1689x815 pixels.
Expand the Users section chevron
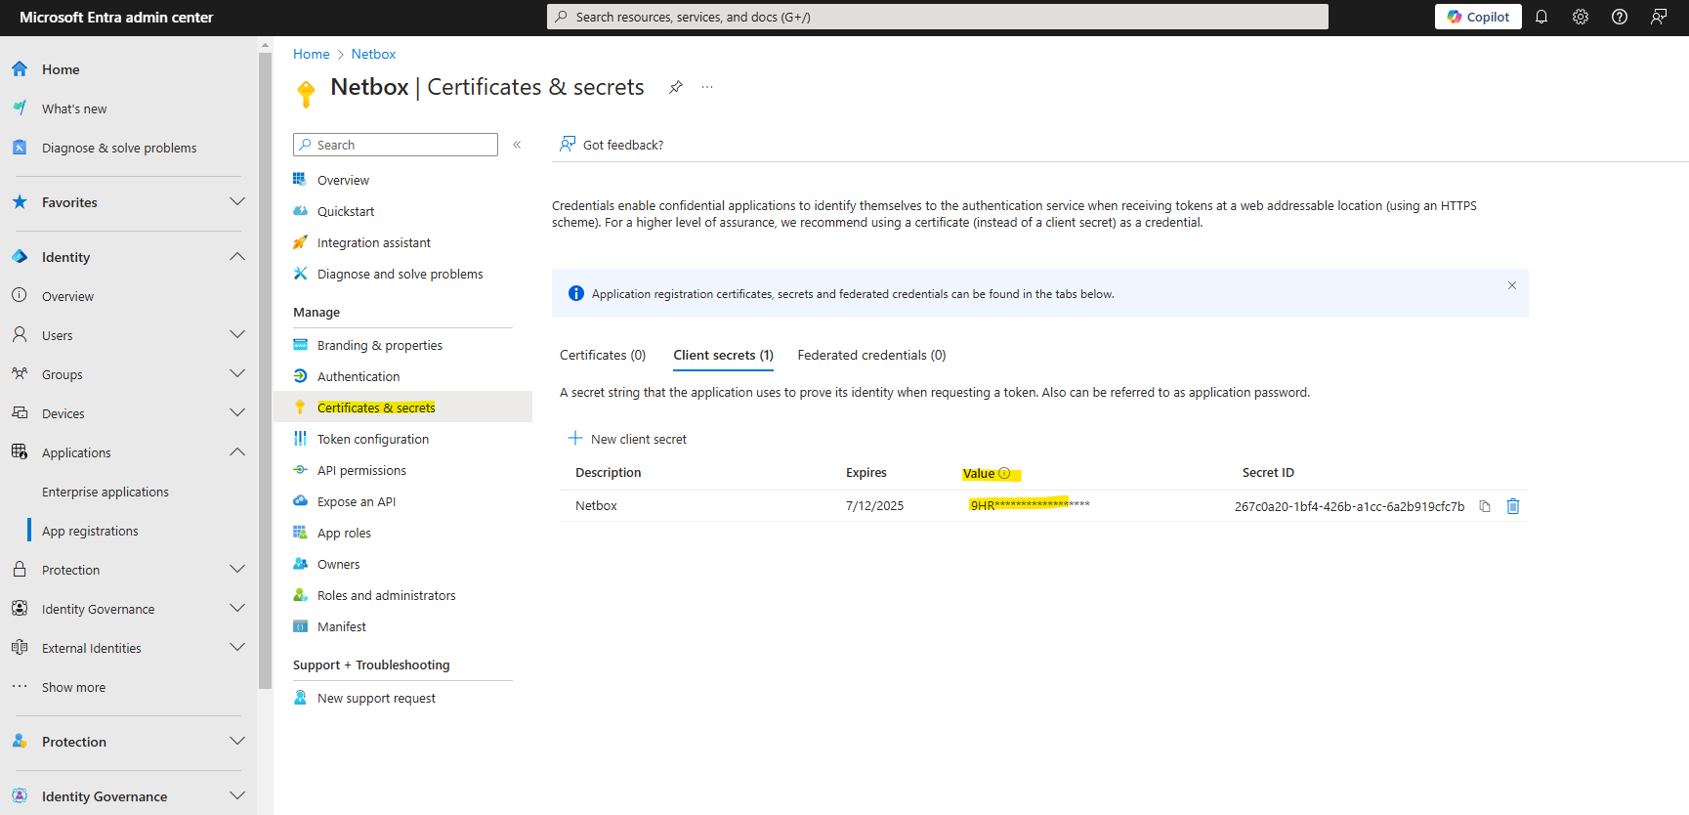click(x=237, y=334)
